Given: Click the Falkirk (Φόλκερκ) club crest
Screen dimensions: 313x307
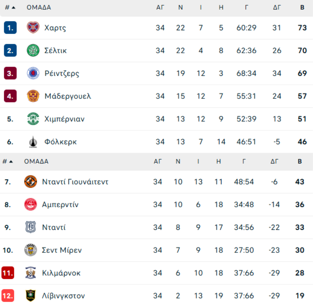Looking at the screenshot, I should (x=33, y=142).
